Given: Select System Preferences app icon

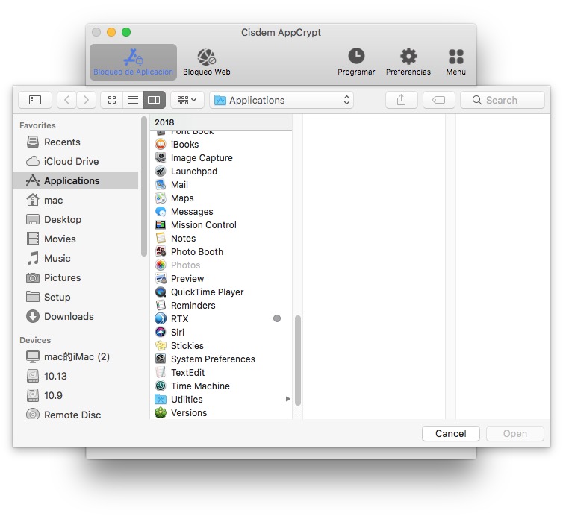Looking at the screenshot, I should [161, 359].
